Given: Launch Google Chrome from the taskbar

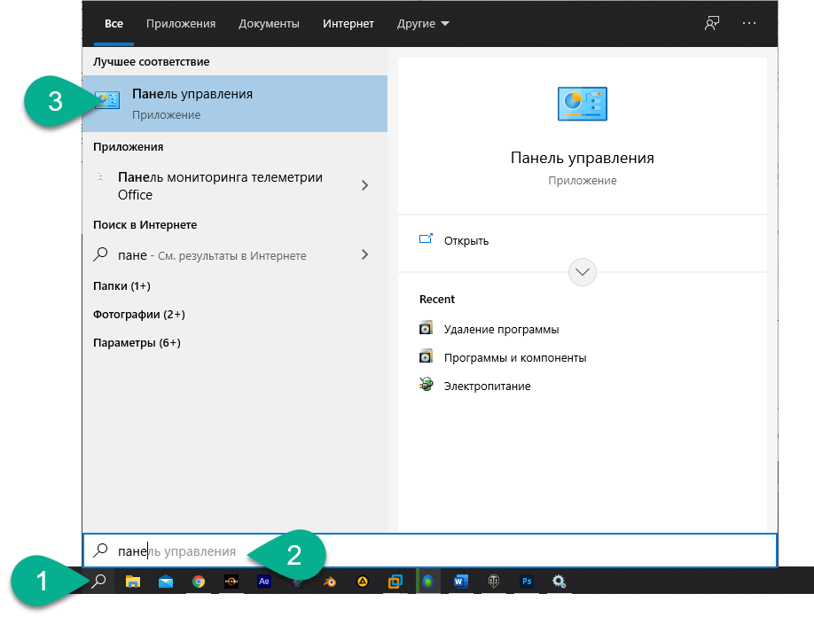Looking at the screenshot, I should coord(199,582).
